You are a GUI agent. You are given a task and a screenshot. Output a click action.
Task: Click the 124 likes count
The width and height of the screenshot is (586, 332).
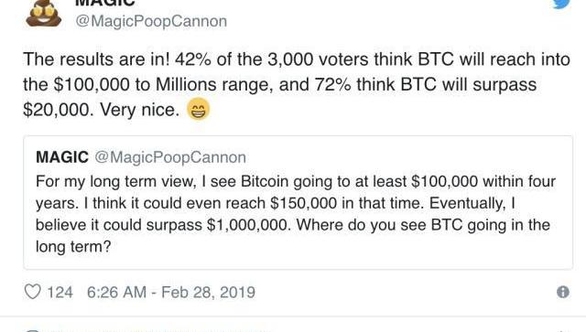pyautogui.click(x=60, y=292)
